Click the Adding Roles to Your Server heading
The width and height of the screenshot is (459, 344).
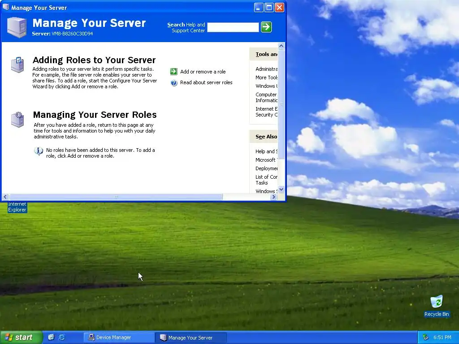94,60
